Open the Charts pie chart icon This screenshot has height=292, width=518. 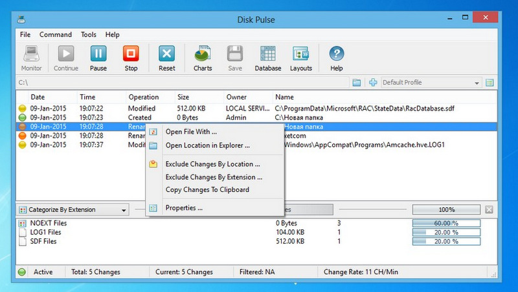coord(203,54)
